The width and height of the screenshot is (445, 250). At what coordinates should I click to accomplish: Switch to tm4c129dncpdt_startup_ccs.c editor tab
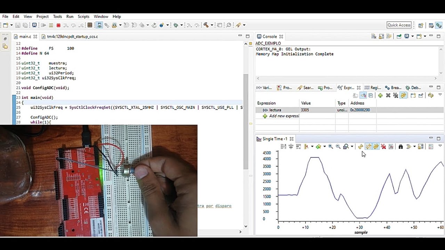pyautogui.click(x=70, y=36)
